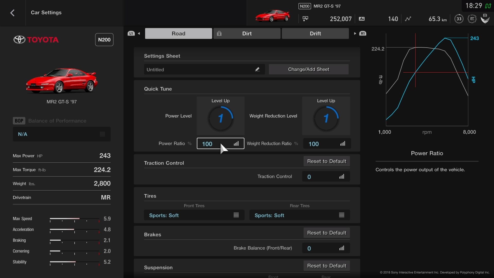Click the large red MR2 car image
Image resolution: width=494 pixels, height=278 pixels.
[x=62, y=80]
